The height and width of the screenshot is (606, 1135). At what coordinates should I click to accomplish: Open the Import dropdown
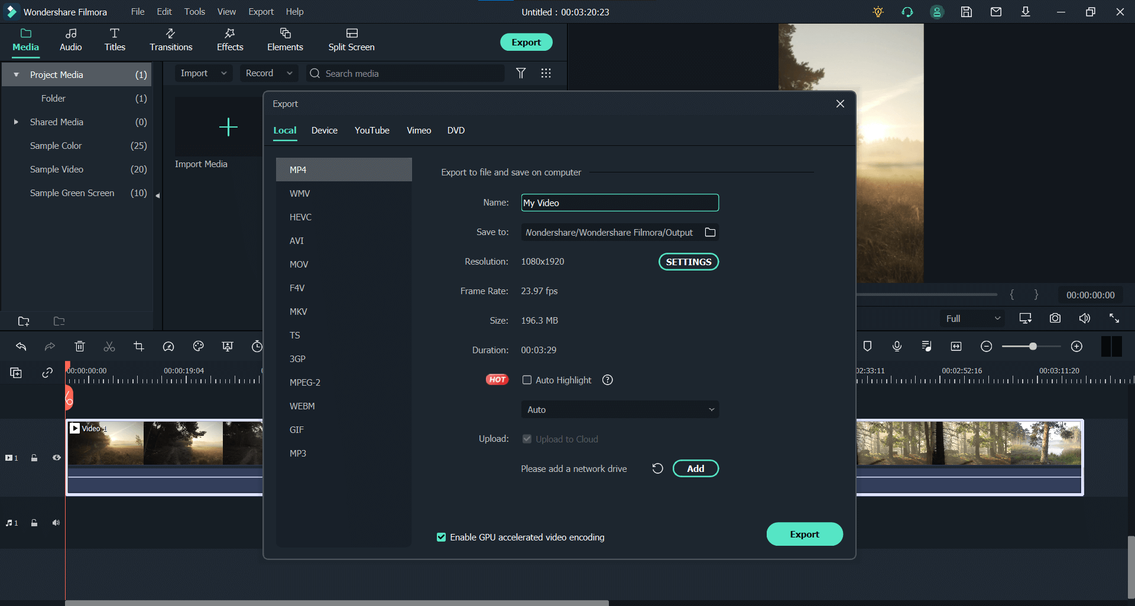coord(203,73)
